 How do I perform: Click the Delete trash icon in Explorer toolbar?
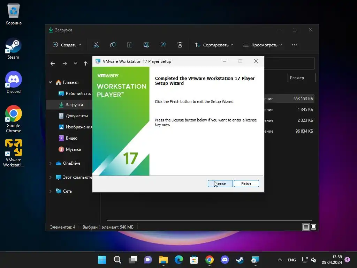coord(180,45)
